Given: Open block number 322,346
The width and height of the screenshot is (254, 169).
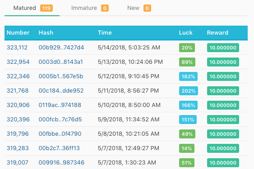Looking at the screenshot, I should [x=18, y=76].
